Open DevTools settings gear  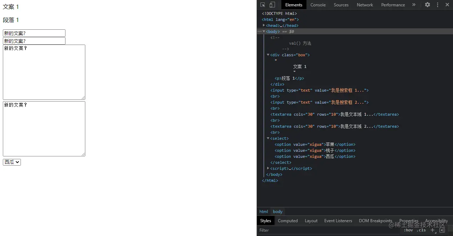coord(428,5)
